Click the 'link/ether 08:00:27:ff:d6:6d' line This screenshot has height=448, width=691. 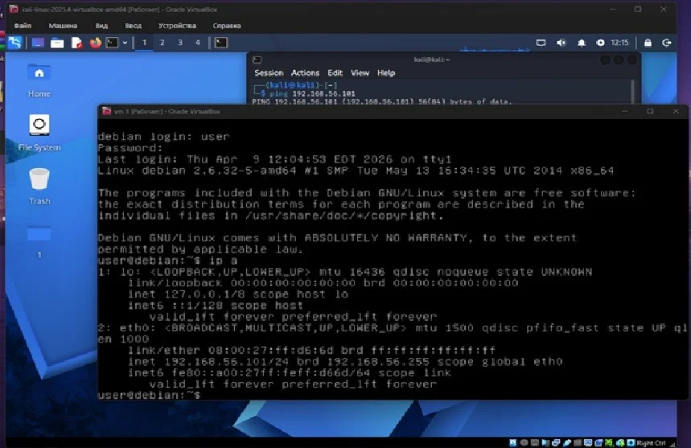311,350
